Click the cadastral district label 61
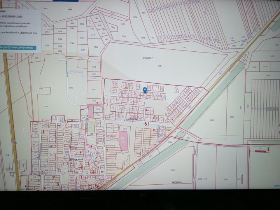This screenshot has width=280, height=210. [147, 124]
